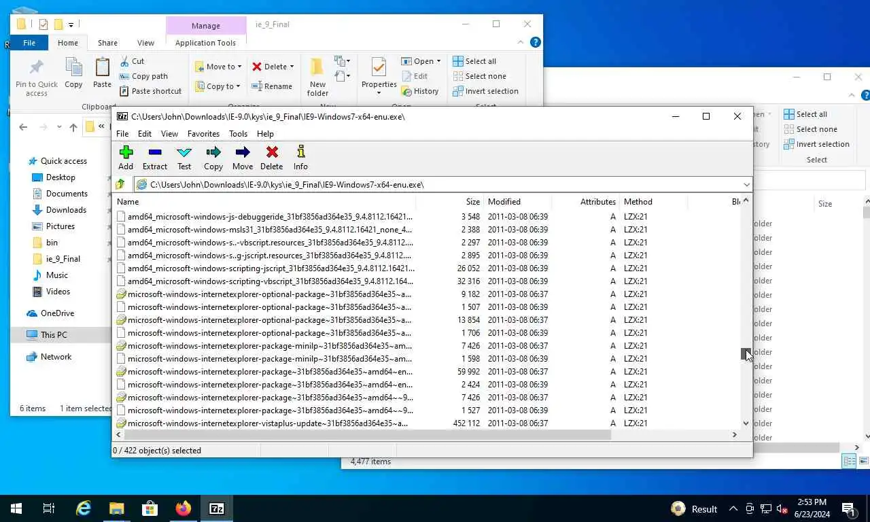The image size is (870, 522).
Task: Open the File tab in Explorer ribbon
Action: (29, 43)
